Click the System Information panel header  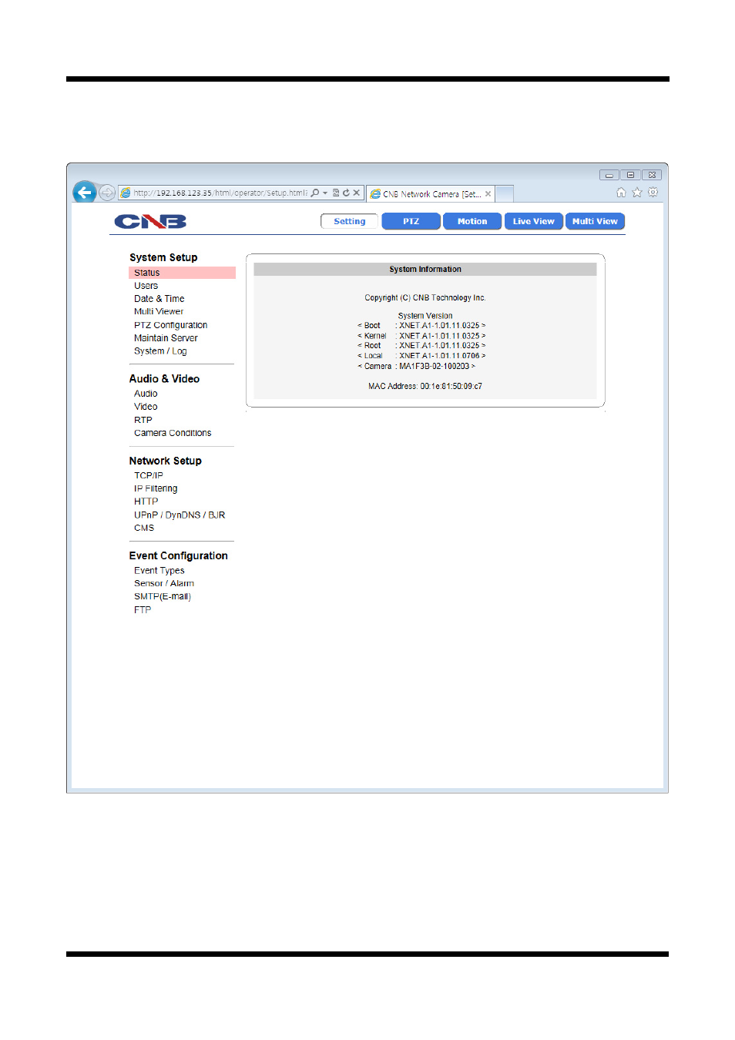[425, 270]
